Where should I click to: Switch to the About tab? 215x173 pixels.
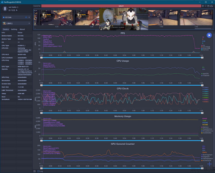[22, 29]
